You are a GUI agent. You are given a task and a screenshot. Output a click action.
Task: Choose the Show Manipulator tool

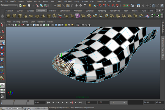coord(2,72)
